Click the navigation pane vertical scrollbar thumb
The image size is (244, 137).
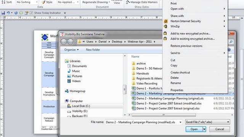point(125,89)
